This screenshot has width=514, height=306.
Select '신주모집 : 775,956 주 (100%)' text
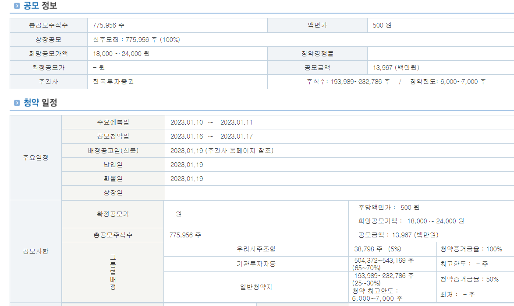[136, 39]
